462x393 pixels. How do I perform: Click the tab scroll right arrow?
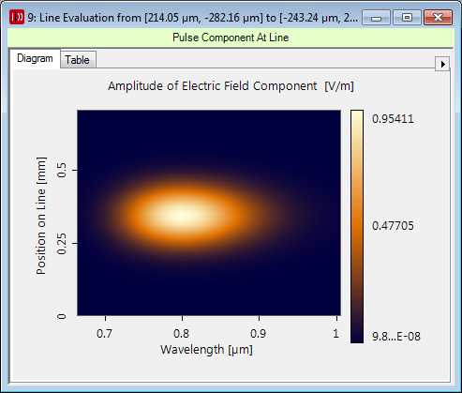(442, 64)
